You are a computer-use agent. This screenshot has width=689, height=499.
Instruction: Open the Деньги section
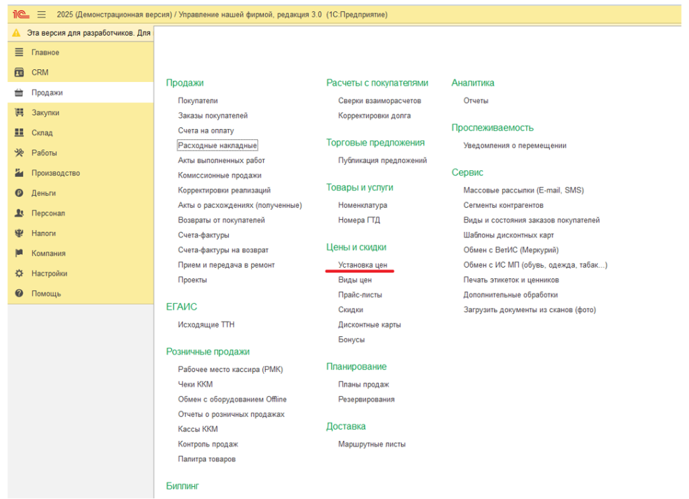tap(81, 193)
